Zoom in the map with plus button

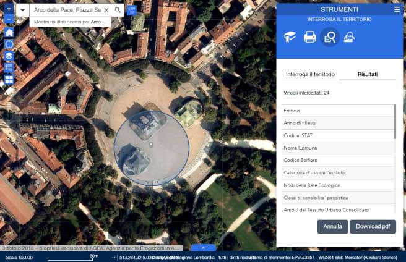[x=9, y=9]
